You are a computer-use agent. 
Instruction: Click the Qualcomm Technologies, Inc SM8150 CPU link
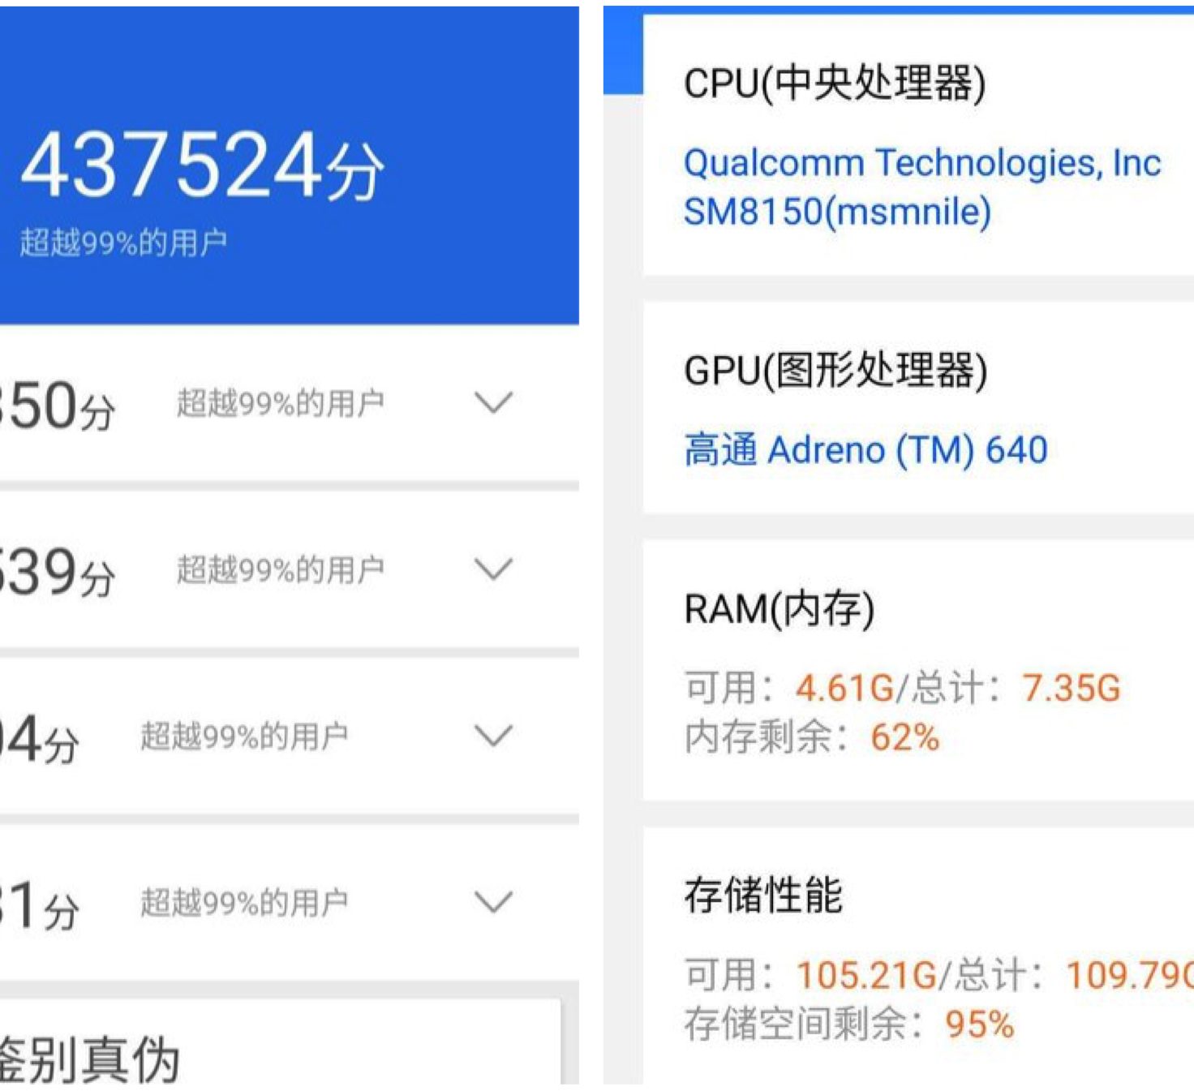(921, 187)
